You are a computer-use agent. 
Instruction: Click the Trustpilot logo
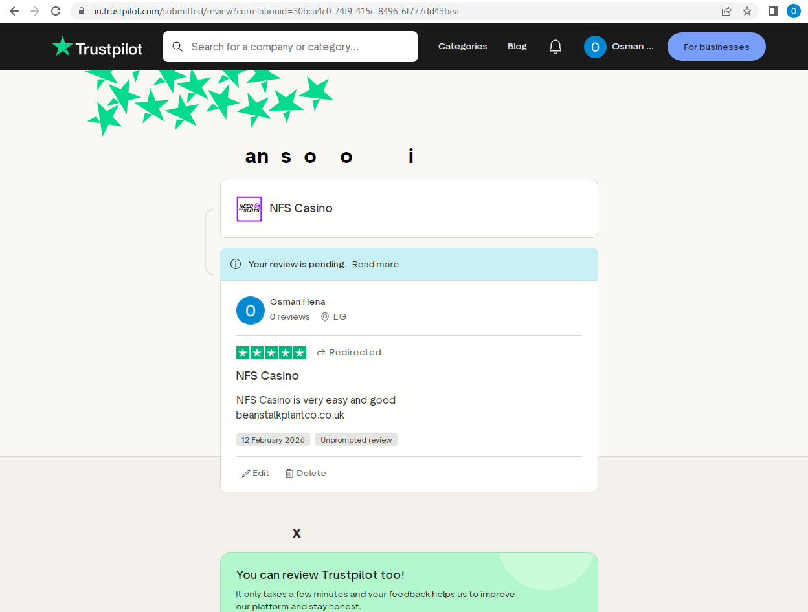coord(98,47)
